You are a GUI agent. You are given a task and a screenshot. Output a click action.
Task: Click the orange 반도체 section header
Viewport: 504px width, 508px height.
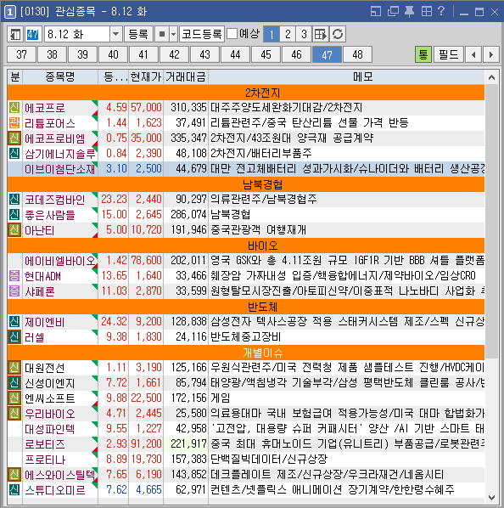(246, 307)
